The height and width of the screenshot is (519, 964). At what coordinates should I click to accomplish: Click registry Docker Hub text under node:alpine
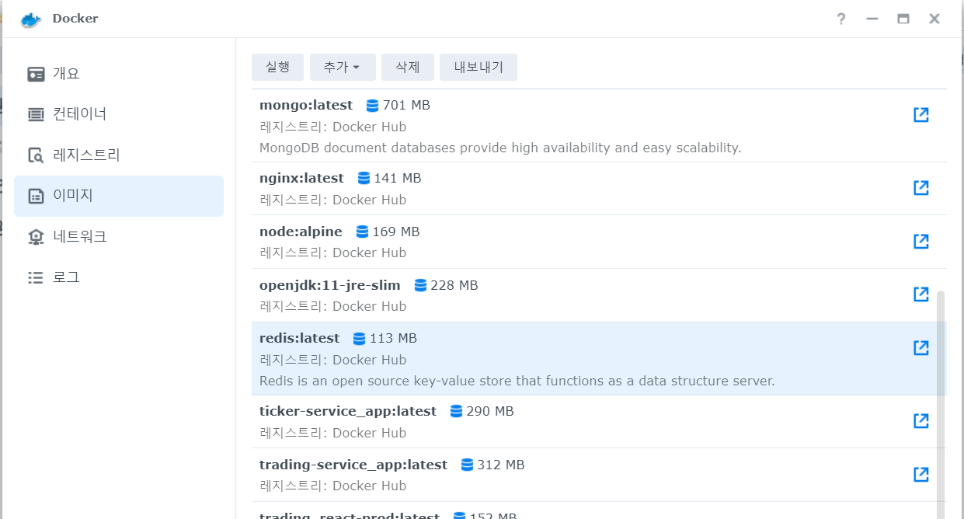coord(333,253)
